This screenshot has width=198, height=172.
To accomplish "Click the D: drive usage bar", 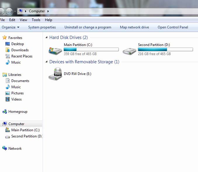I will click(165, 49).
